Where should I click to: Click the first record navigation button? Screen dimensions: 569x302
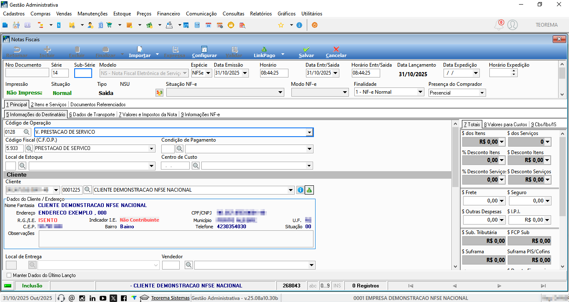pyautogui.click(x=411, y=286)
